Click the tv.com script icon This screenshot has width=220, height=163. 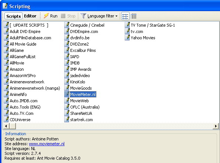point(127,31)
